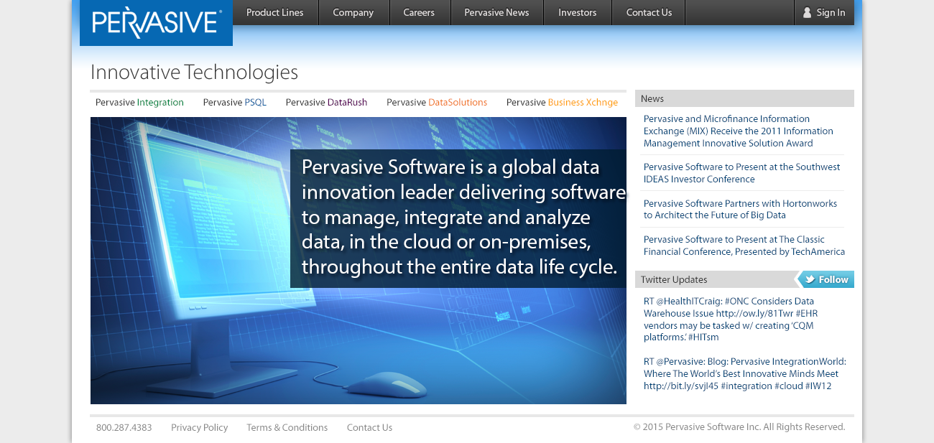Click the Follow button label

pos(833,280)
